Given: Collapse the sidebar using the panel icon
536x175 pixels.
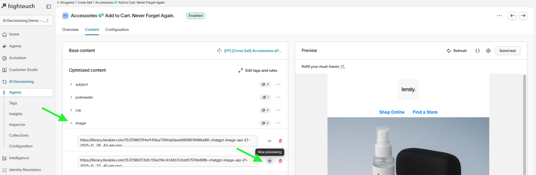Looking at the screenshot, I should click(x=49, y=6).
